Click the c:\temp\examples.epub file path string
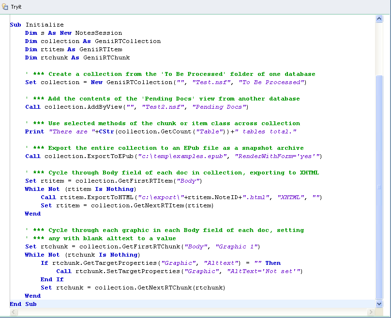The image size is (391, 318). pyautogui.click(x=182, y=156)
